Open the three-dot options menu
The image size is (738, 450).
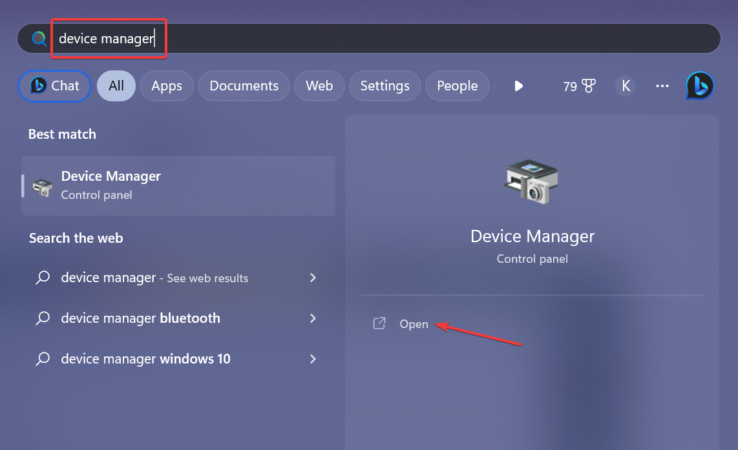662,86
